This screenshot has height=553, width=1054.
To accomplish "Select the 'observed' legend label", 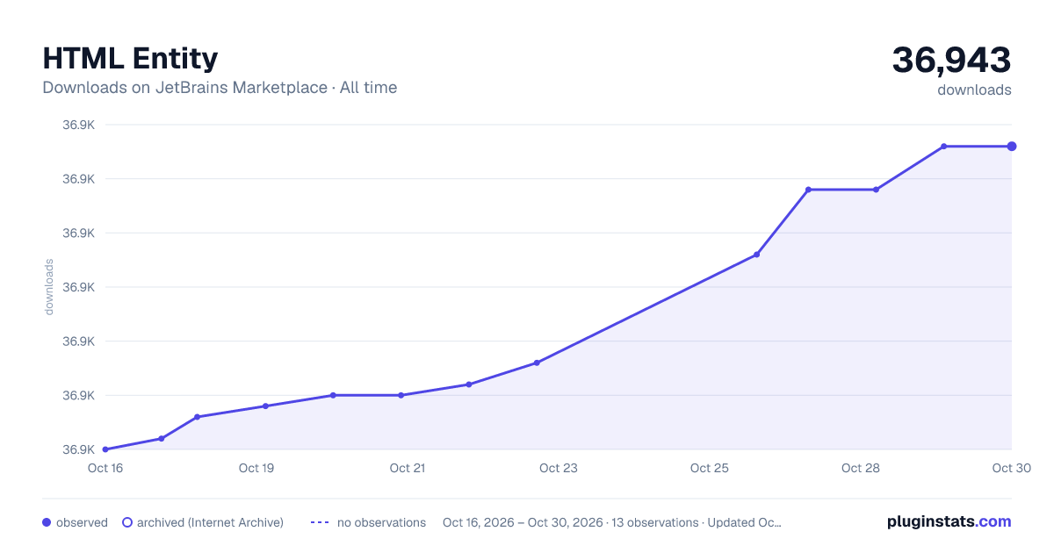I will tap(82, 522).
